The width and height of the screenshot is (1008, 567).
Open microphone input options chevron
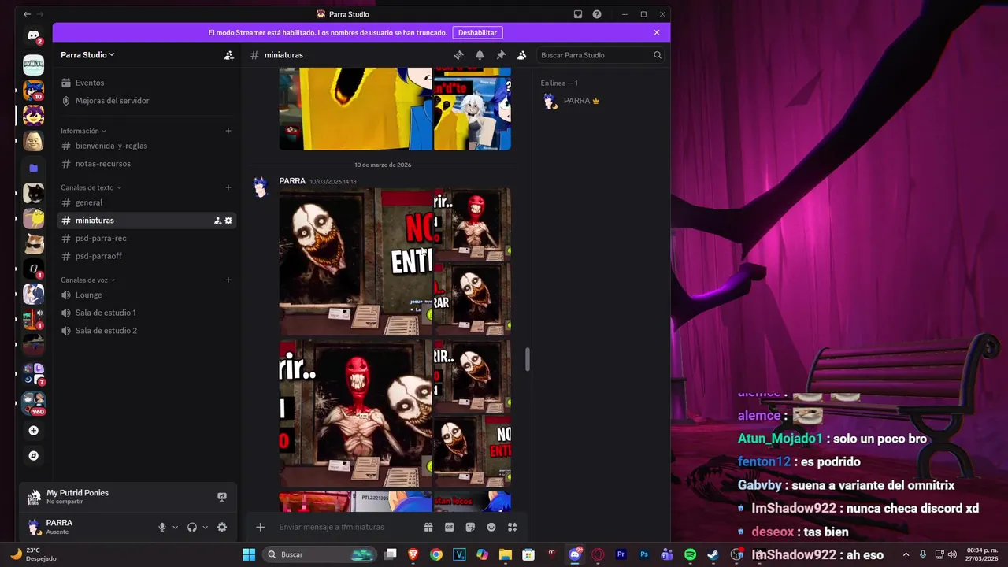point(175,527)
